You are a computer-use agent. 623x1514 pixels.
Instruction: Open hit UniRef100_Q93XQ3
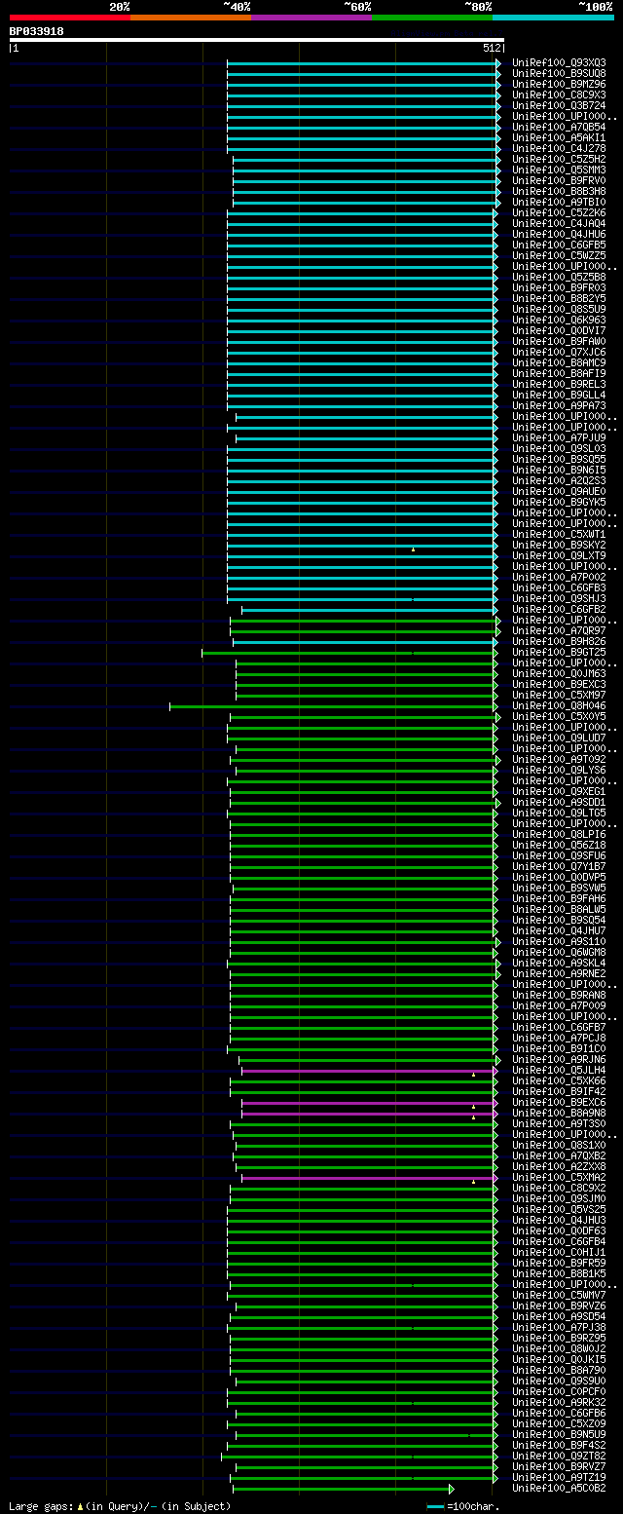(x=559, y=62)
